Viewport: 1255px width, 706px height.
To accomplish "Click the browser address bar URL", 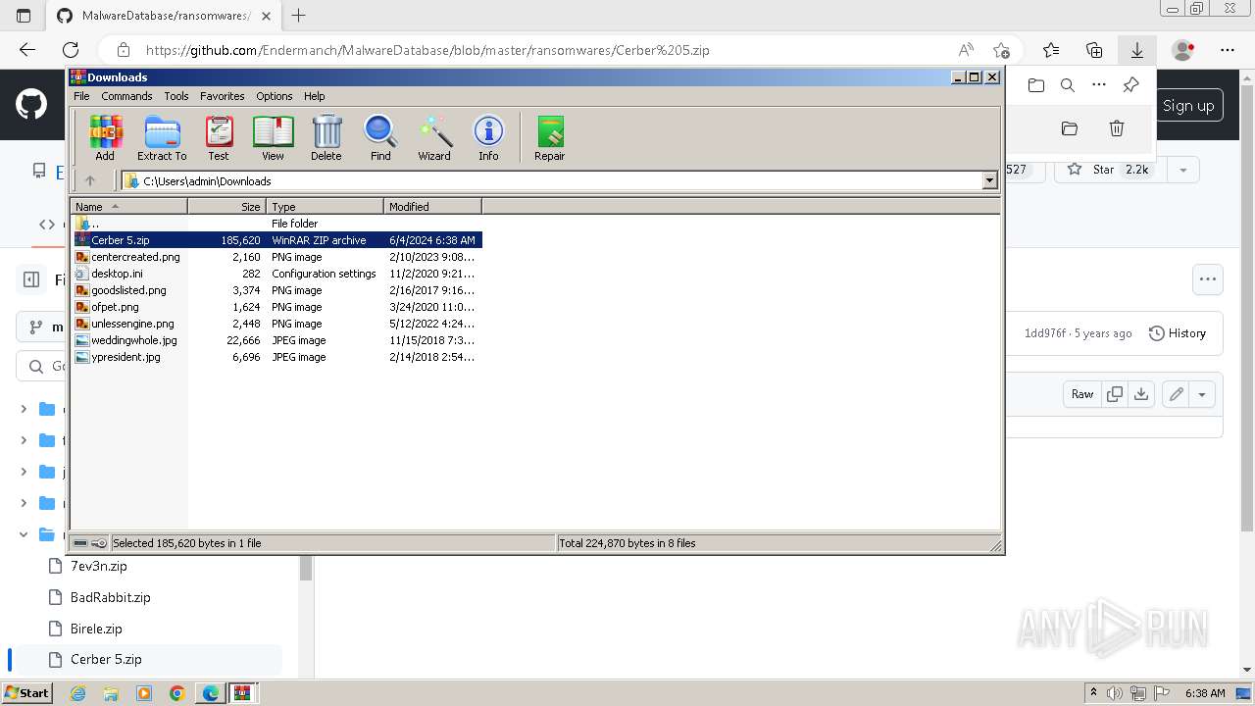I will 427,50.
